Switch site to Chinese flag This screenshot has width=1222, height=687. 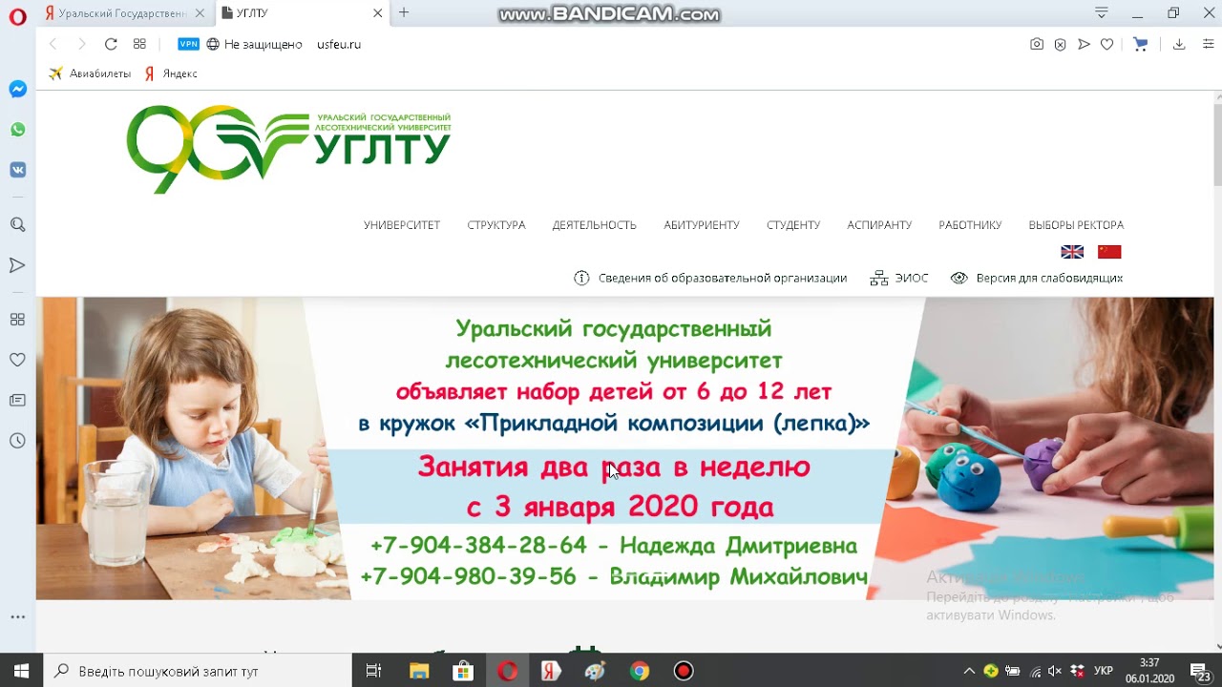1109,252
